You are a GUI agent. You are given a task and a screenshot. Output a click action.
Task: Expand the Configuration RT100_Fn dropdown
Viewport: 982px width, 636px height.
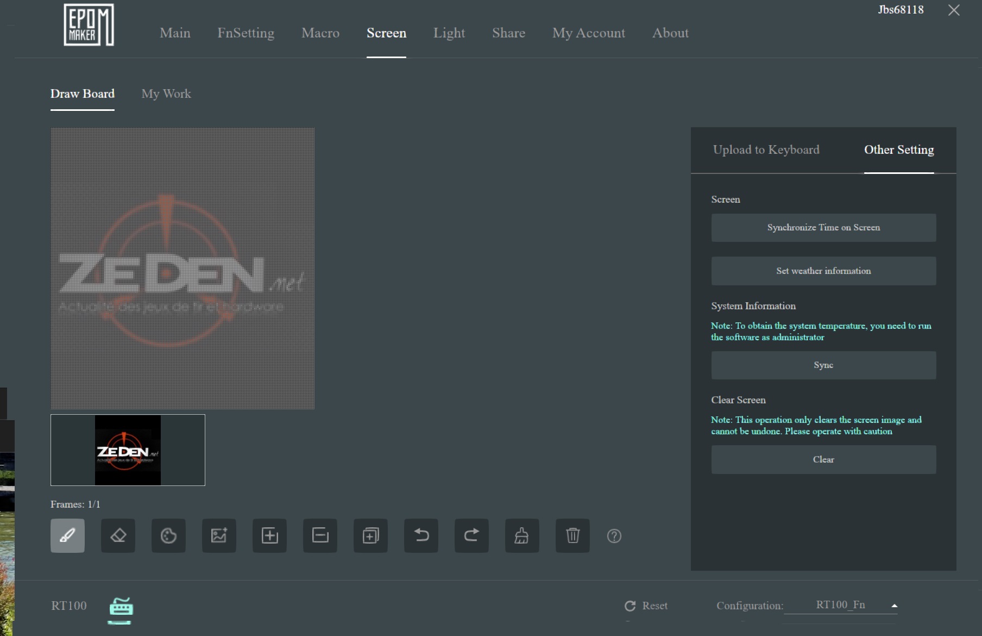[x=894, y=606]
